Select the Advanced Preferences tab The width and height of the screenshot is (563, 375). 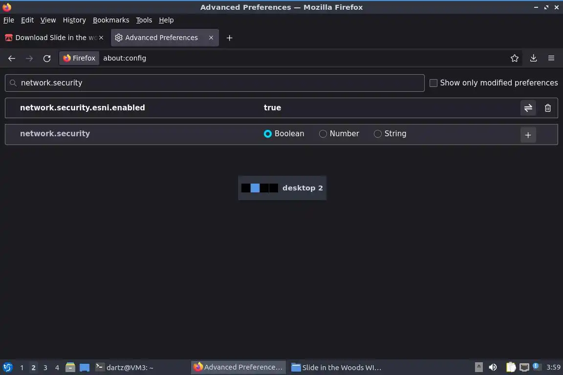164,38
